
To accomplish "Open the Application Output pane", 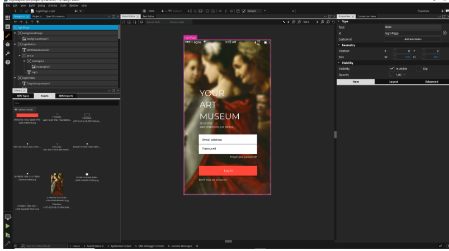I will pos(120,246).
